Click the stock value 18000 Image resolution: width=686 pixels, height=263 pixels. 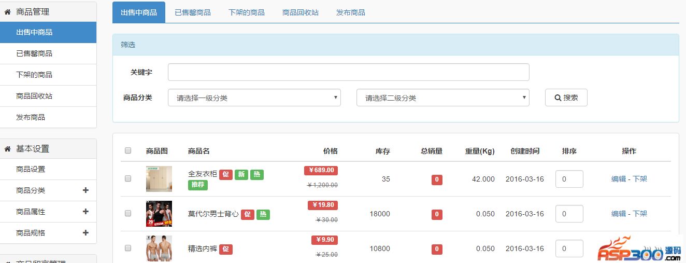(380, 214)
